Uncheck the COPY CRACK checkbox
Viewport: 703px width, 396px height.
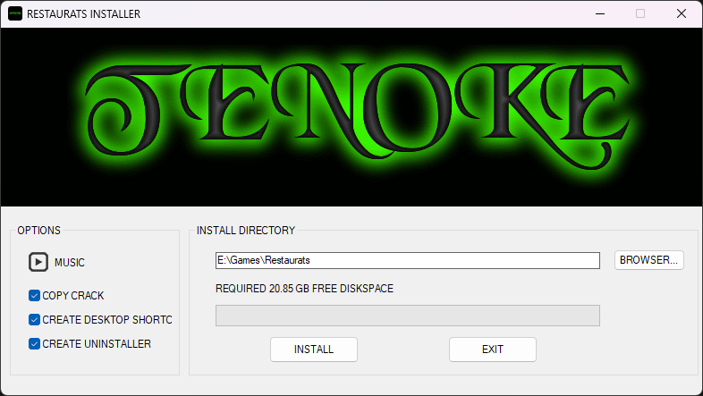coord(34,295)
